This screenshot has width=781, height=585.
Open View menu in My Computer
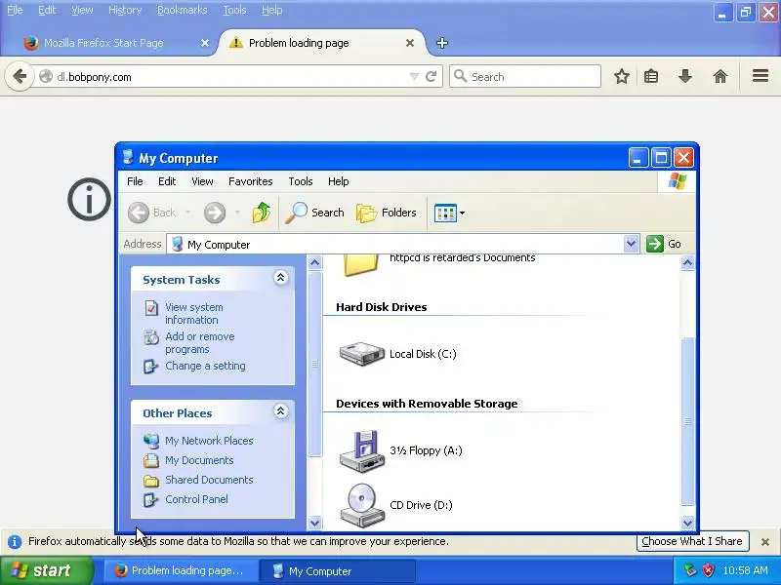click(x=202, y=181)
